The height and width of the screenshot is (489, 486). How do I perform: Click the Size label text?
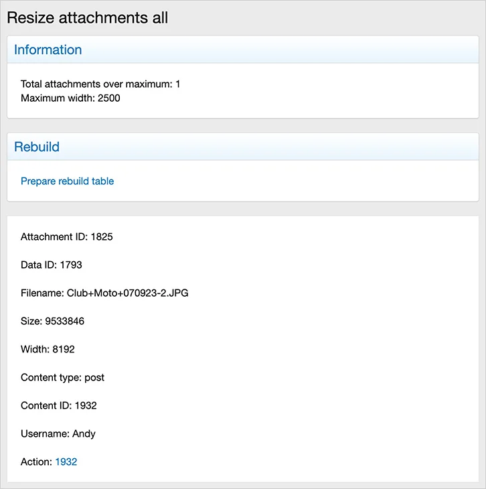[x=31, y=321]
